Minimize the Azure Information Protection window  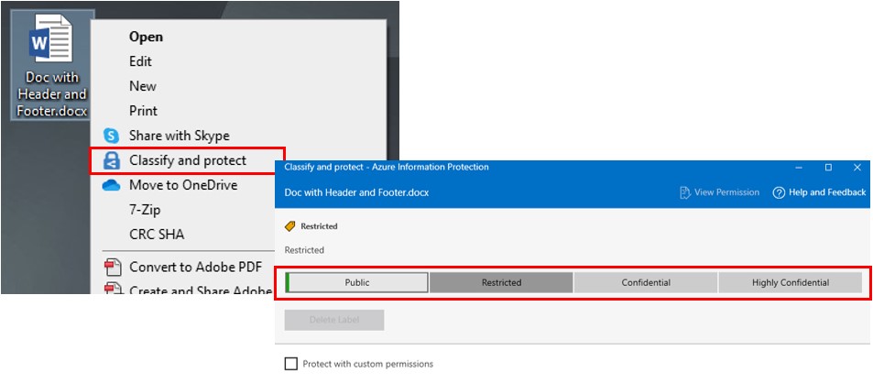799,168
